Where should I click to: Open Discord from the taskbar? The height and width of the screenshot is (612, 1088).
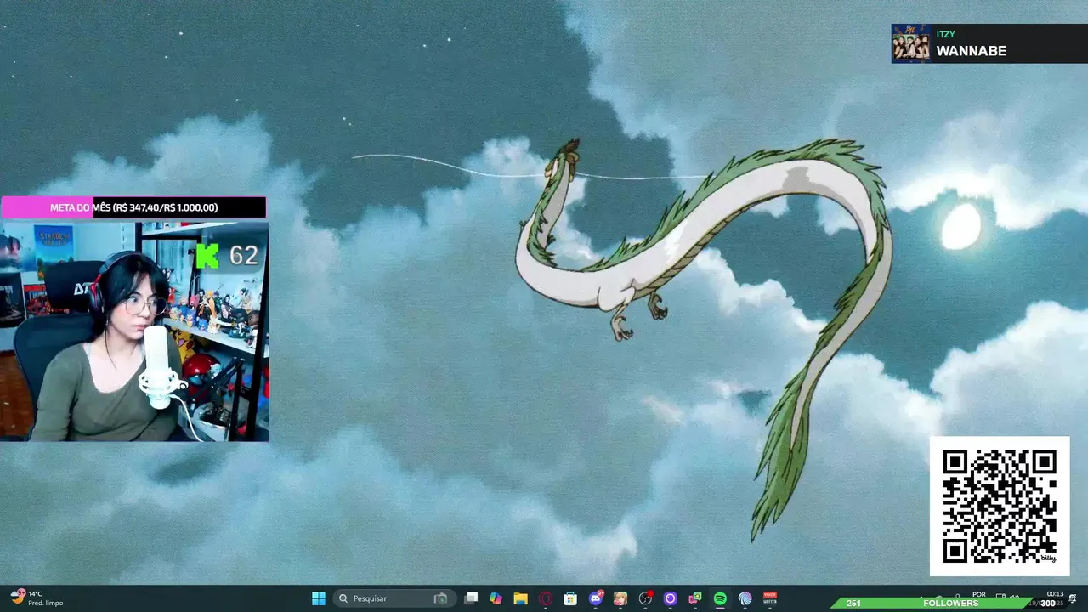pyautogui.click(x=595, y=598)
